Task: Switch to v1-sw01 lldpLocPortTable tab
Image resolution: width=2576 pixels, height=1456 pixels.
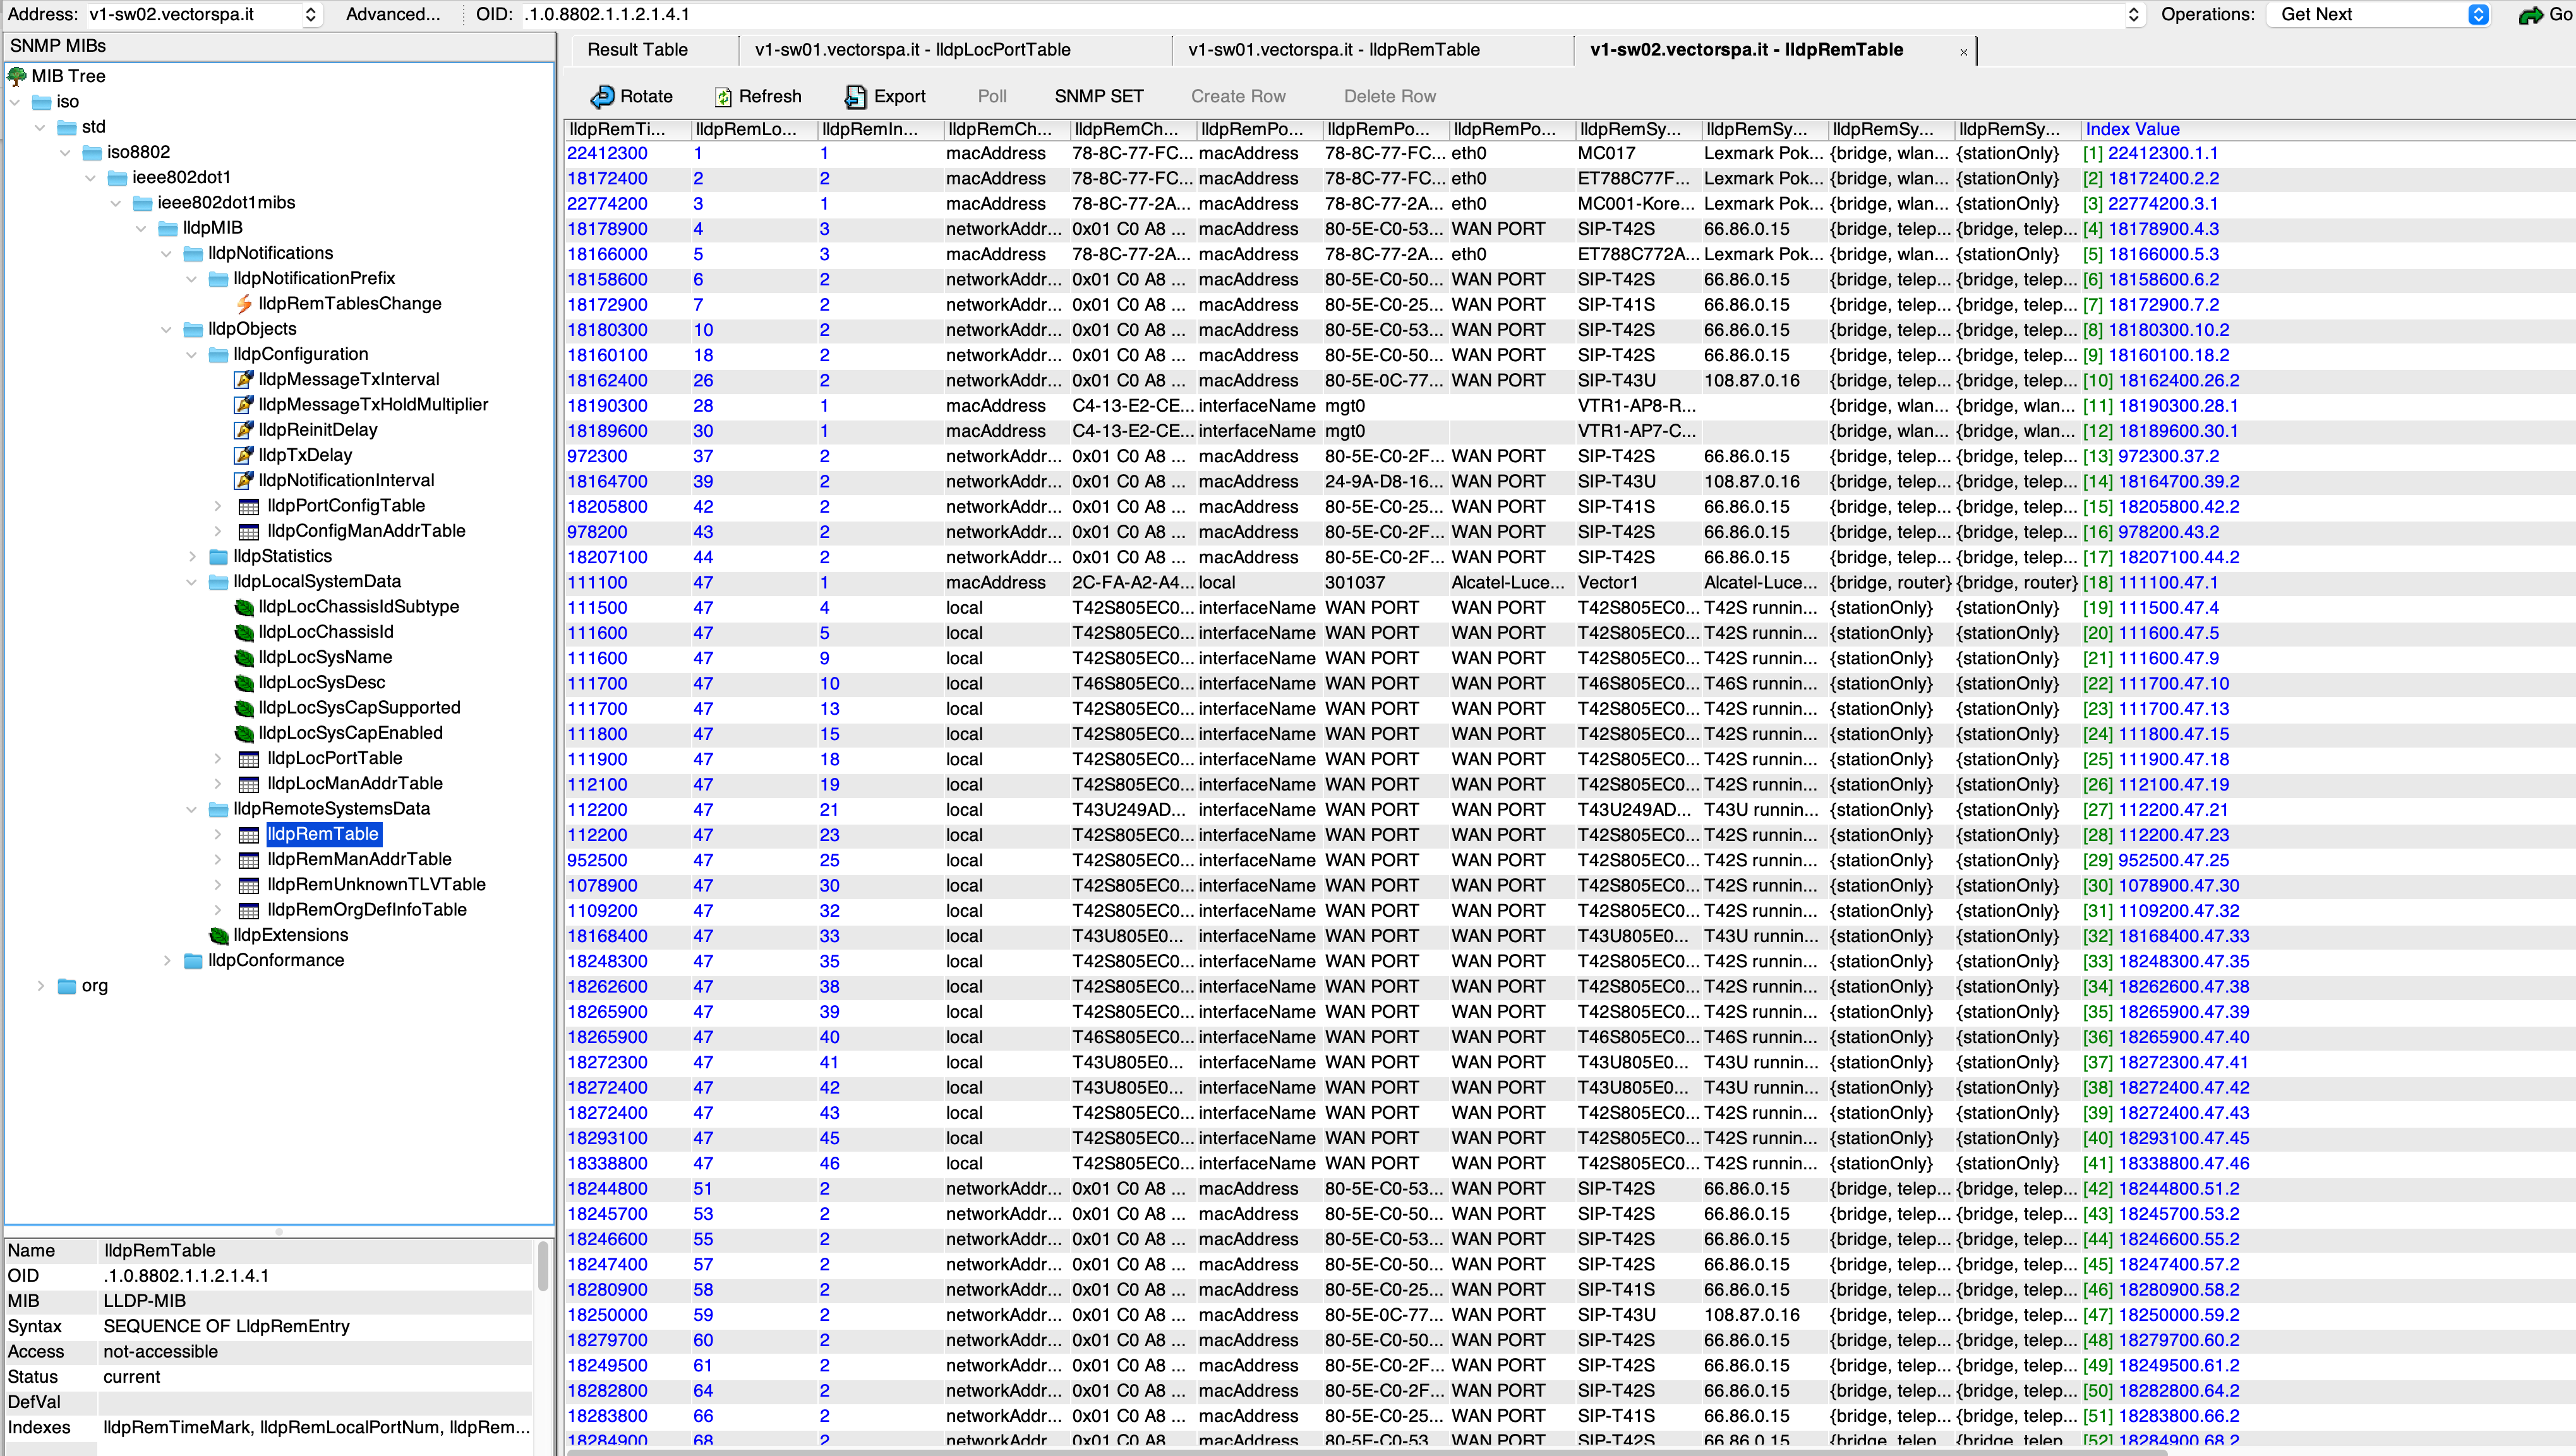Action: pyautogui.click(x=912, y=49)
